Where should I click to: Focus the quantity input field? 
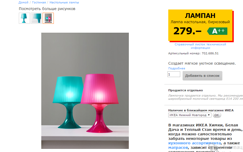(174, 74)
